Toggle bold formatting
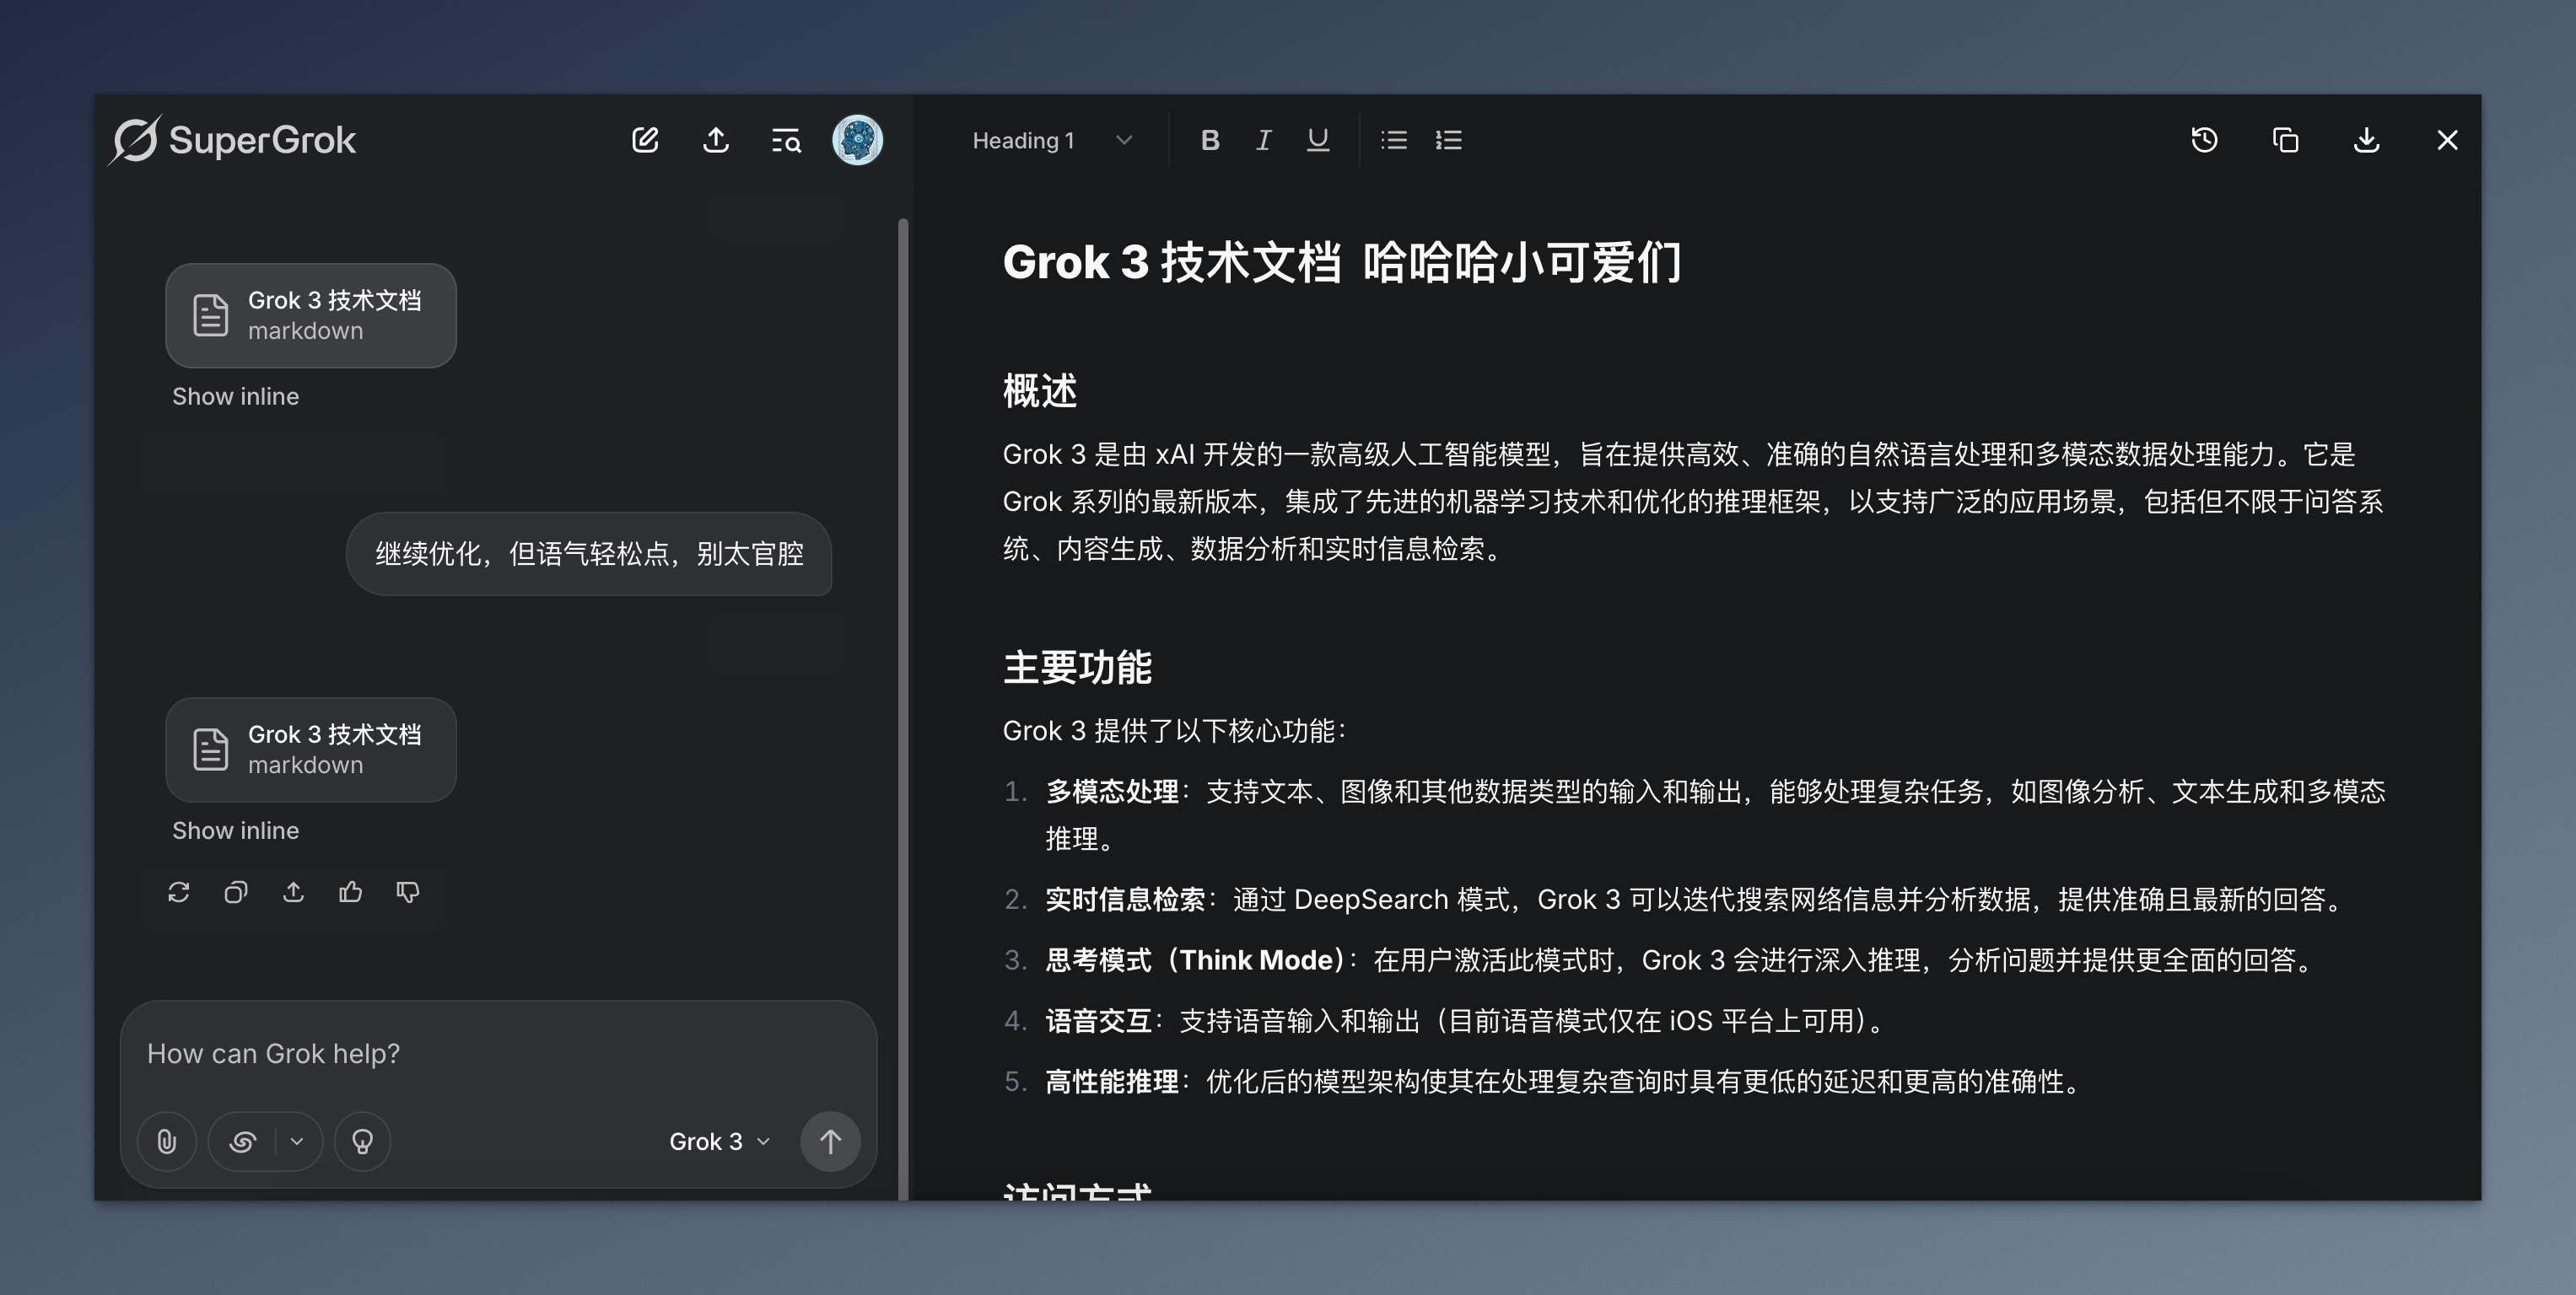 [1210, 140]
